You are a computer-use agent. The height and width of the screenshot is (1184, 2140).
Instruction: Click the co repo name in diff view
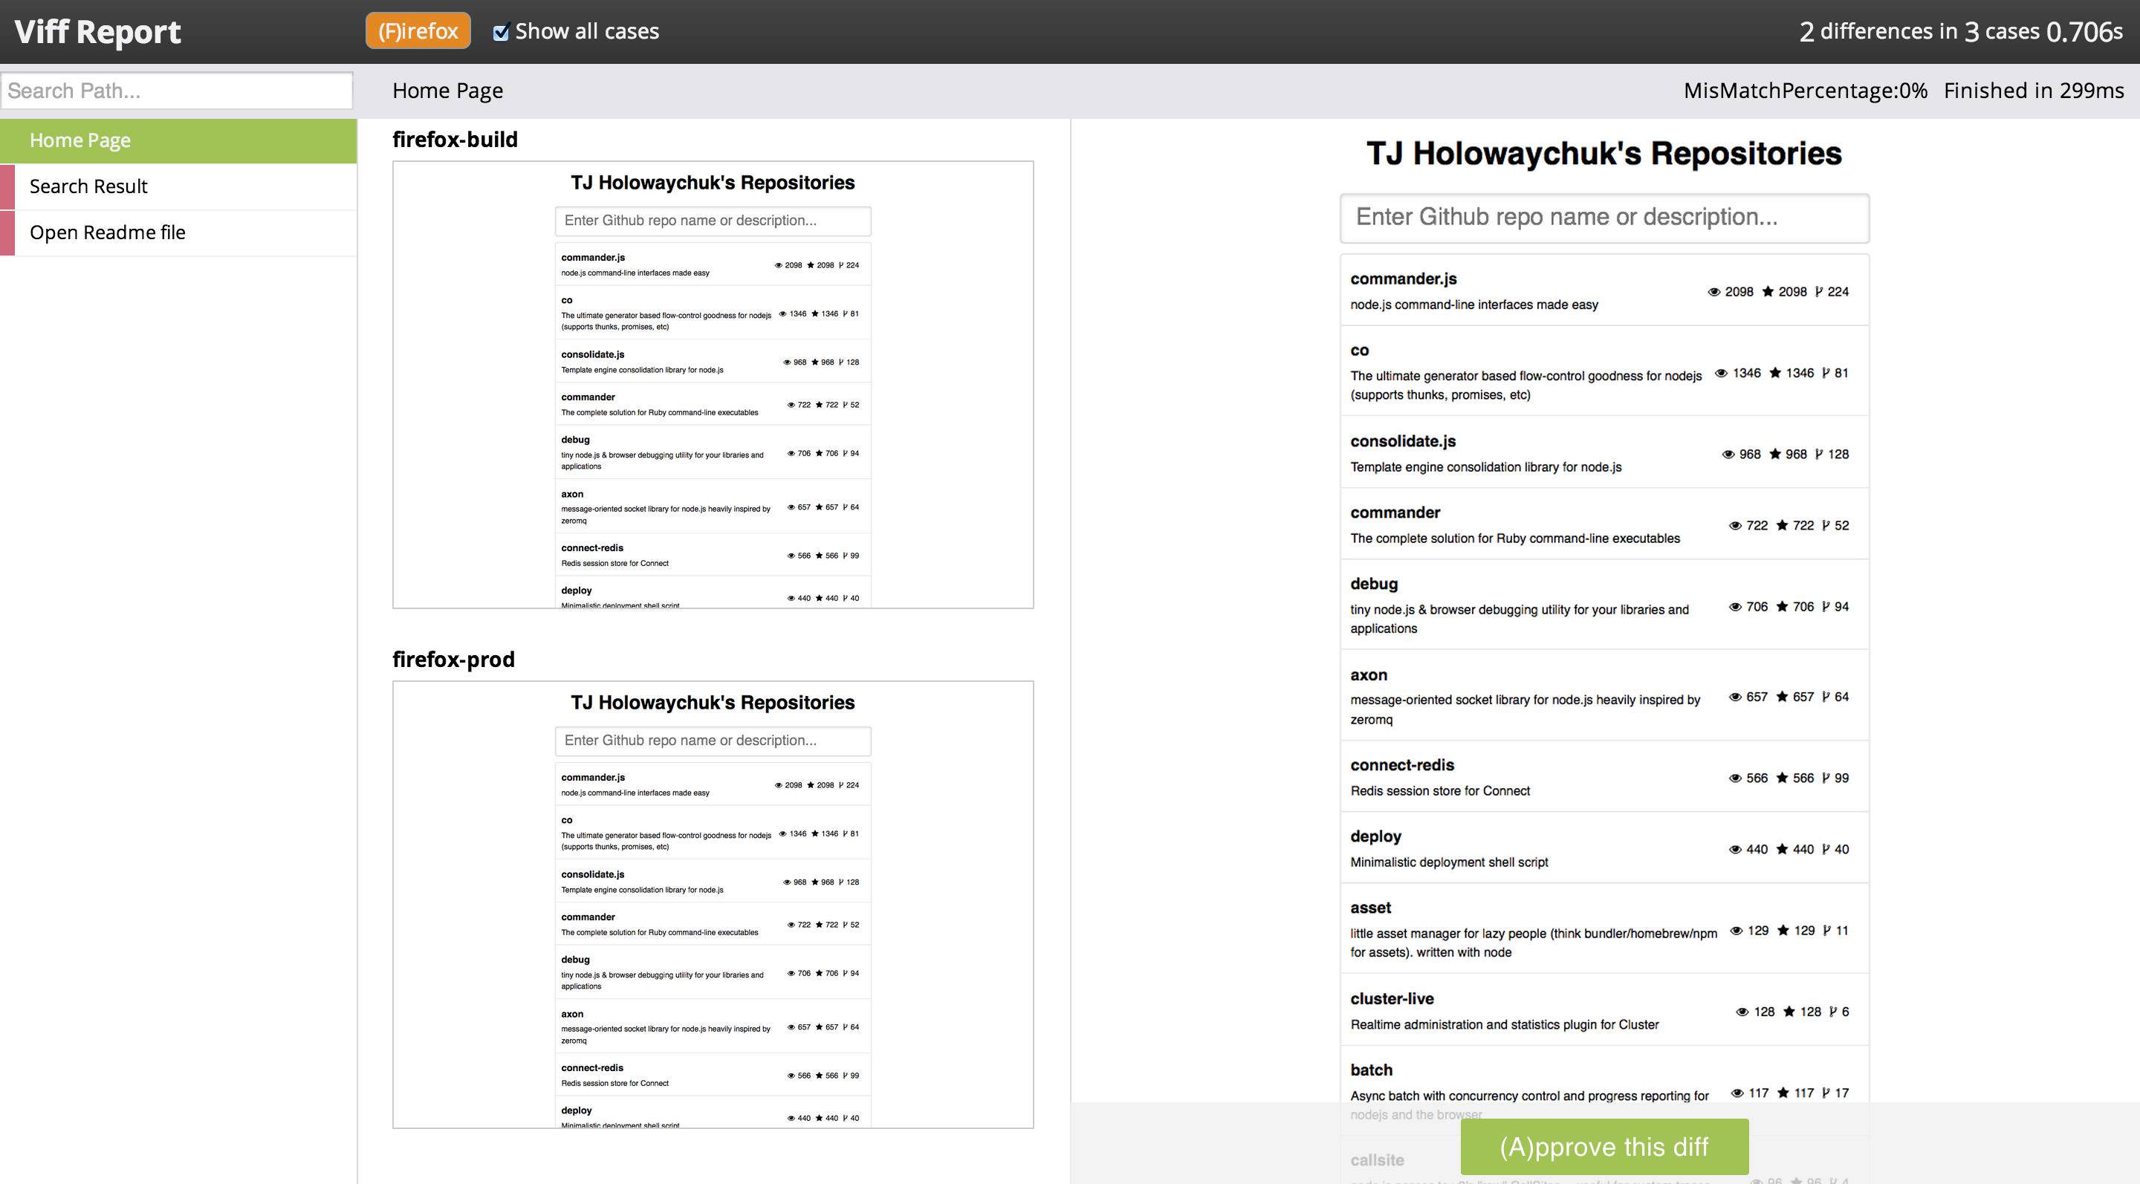[1359, 351]
